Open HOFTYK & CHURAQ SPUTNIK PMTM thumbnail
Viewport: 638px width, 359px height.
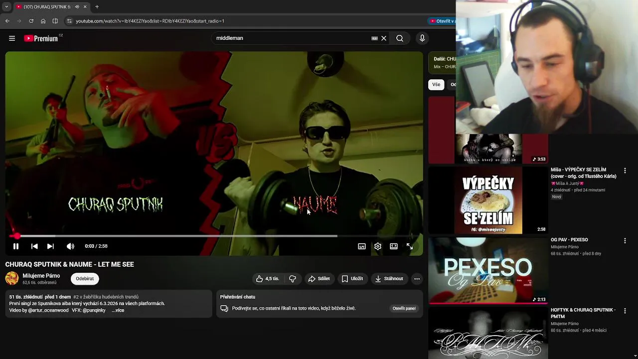coord(488,334)
